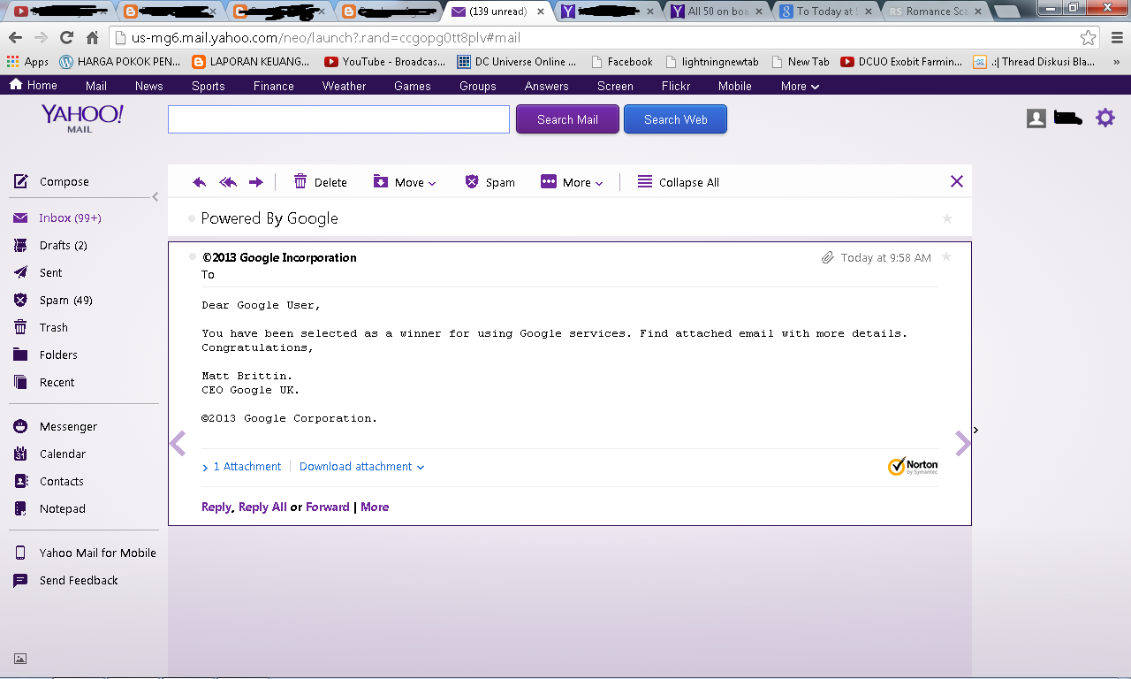The image size is (1131, 679).
Task: Open Contacts from sidebar
Action: coord(49,481)
